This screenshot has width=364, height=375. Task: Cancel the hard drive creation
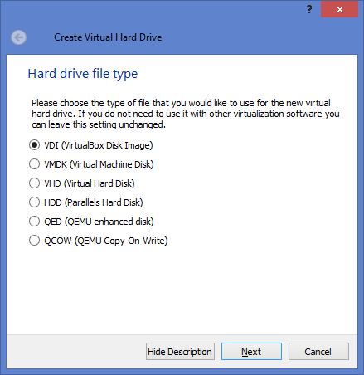[x=318, y=352]
